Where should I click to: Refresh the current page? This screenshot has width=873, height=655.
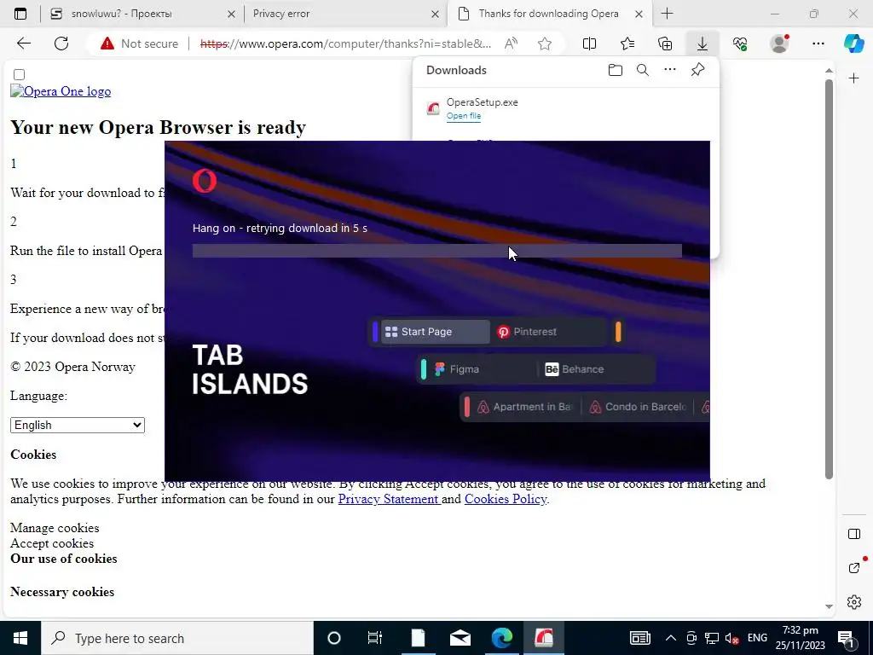(61, 43)
